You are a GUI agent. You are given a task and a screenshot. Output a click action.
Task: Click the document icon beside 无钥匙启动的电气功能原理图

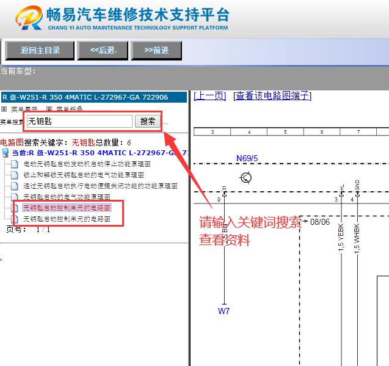coord(15,197)
